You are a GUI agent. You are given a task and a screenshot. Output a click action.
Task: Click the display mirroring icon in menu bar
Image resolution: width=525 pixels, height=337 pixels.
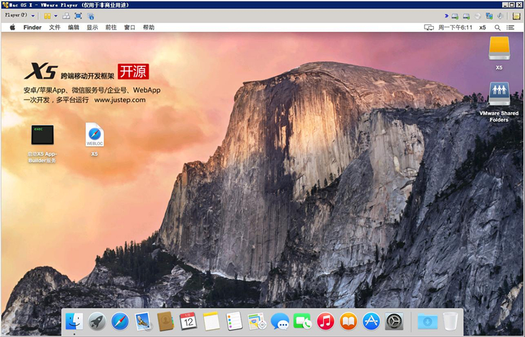pos(429,28)
